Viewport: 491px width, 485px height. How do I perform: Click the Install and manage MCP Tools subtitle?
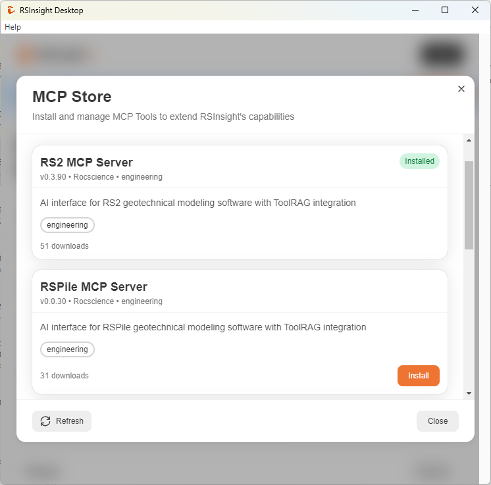point(163,116)
